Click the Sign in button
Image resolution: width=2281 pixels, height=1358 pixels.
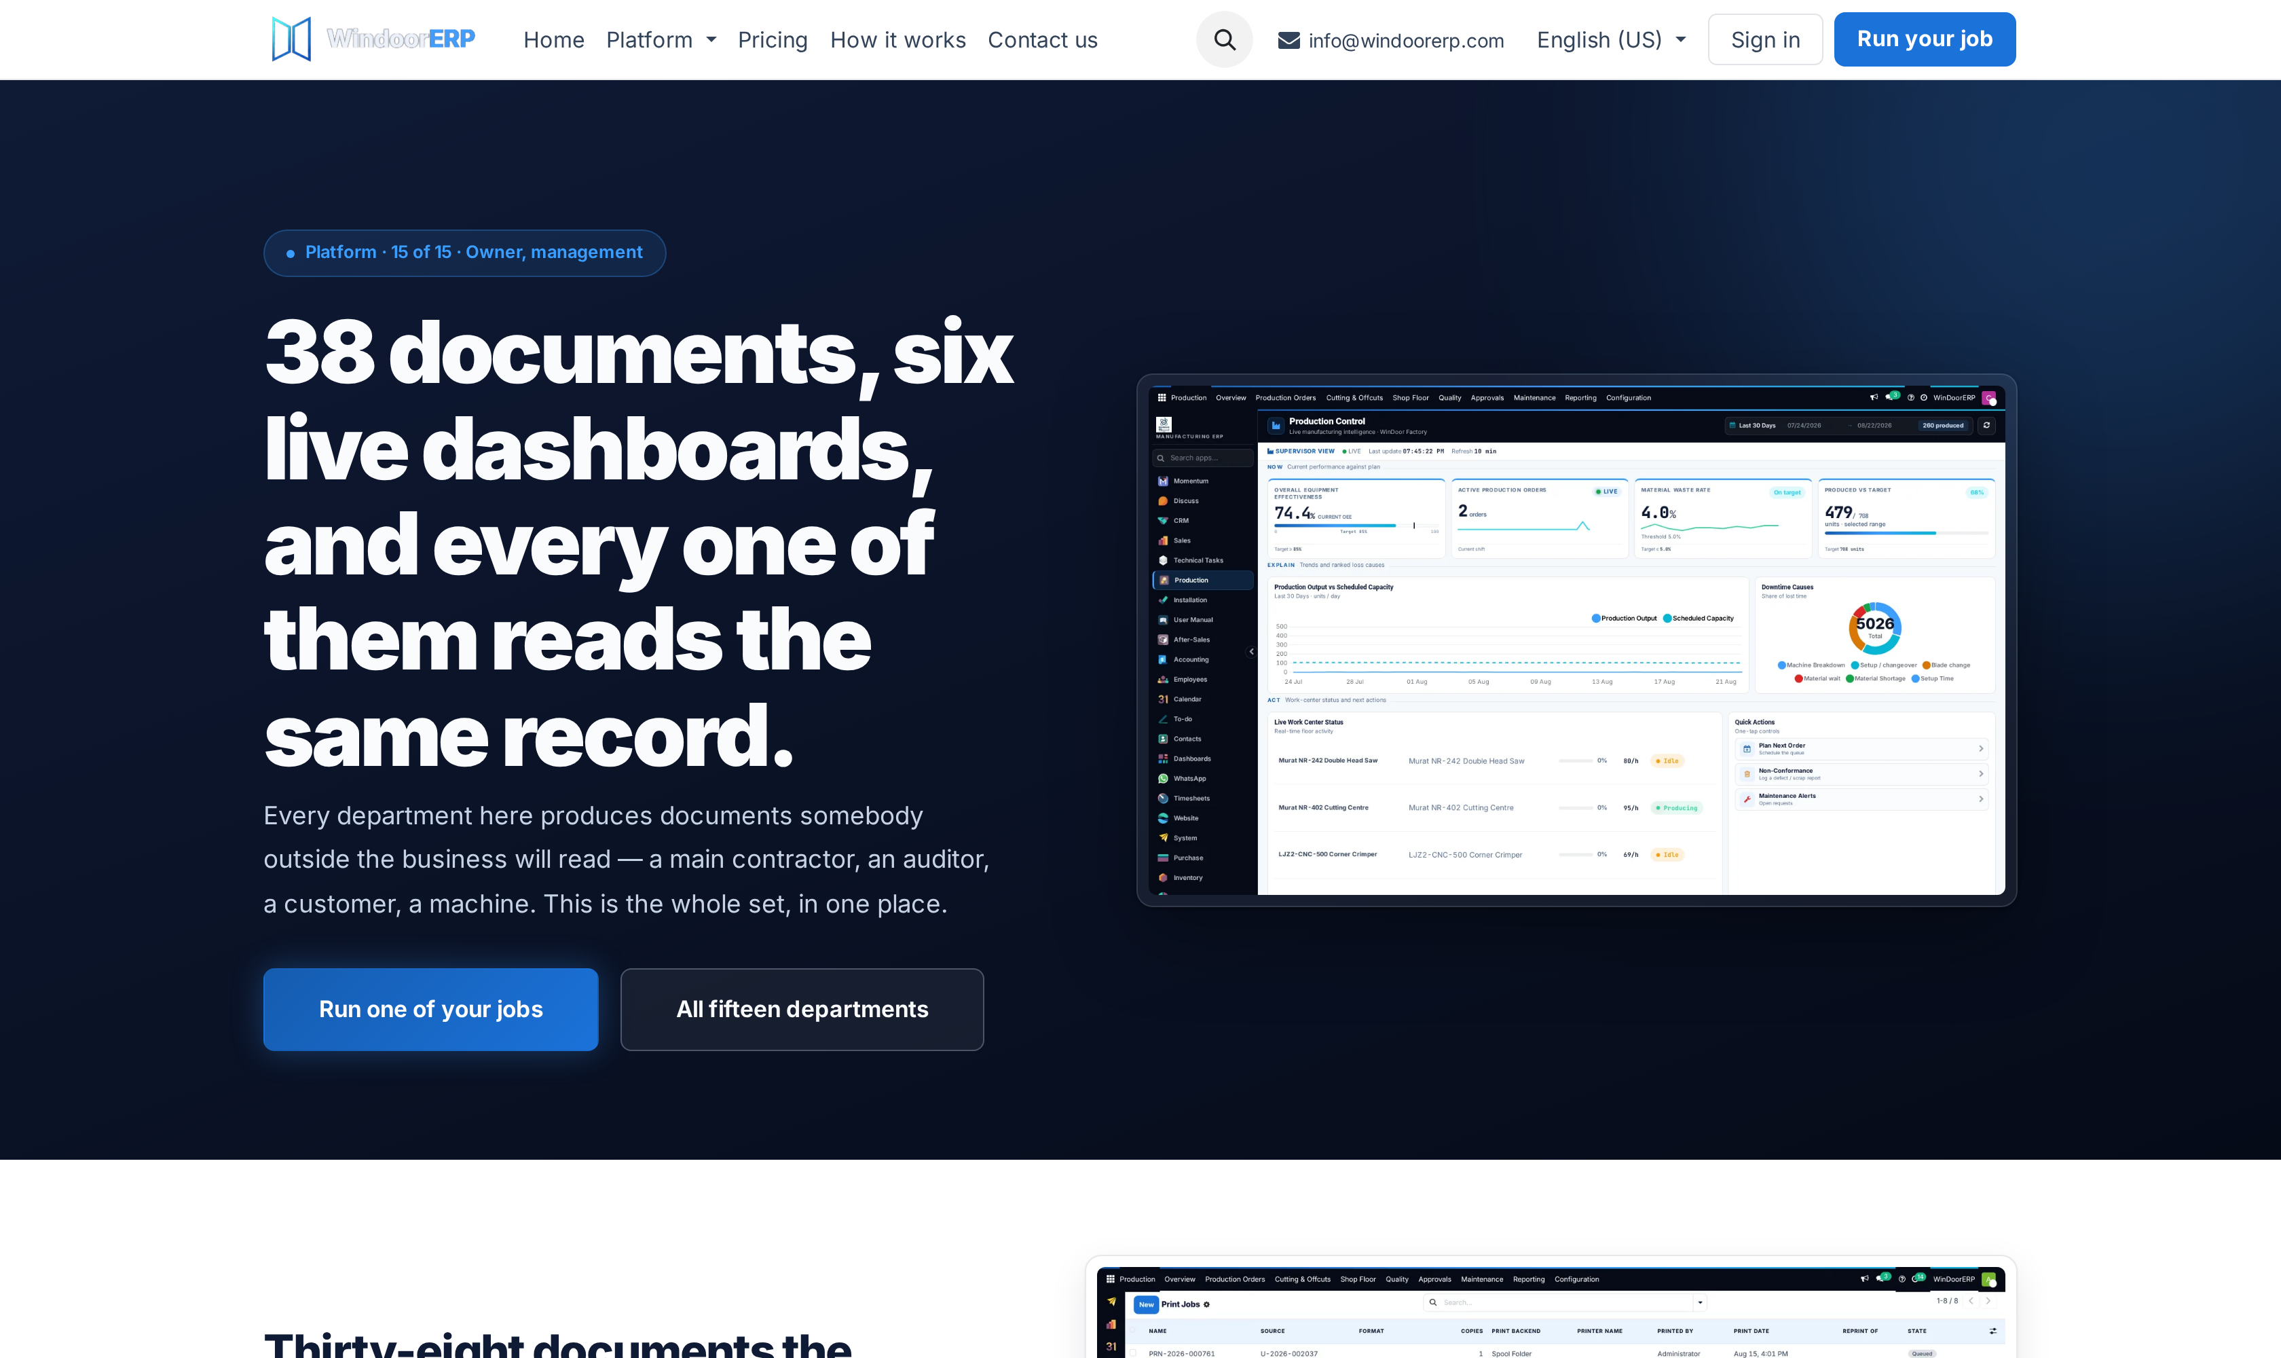[x=1765, y=39]
